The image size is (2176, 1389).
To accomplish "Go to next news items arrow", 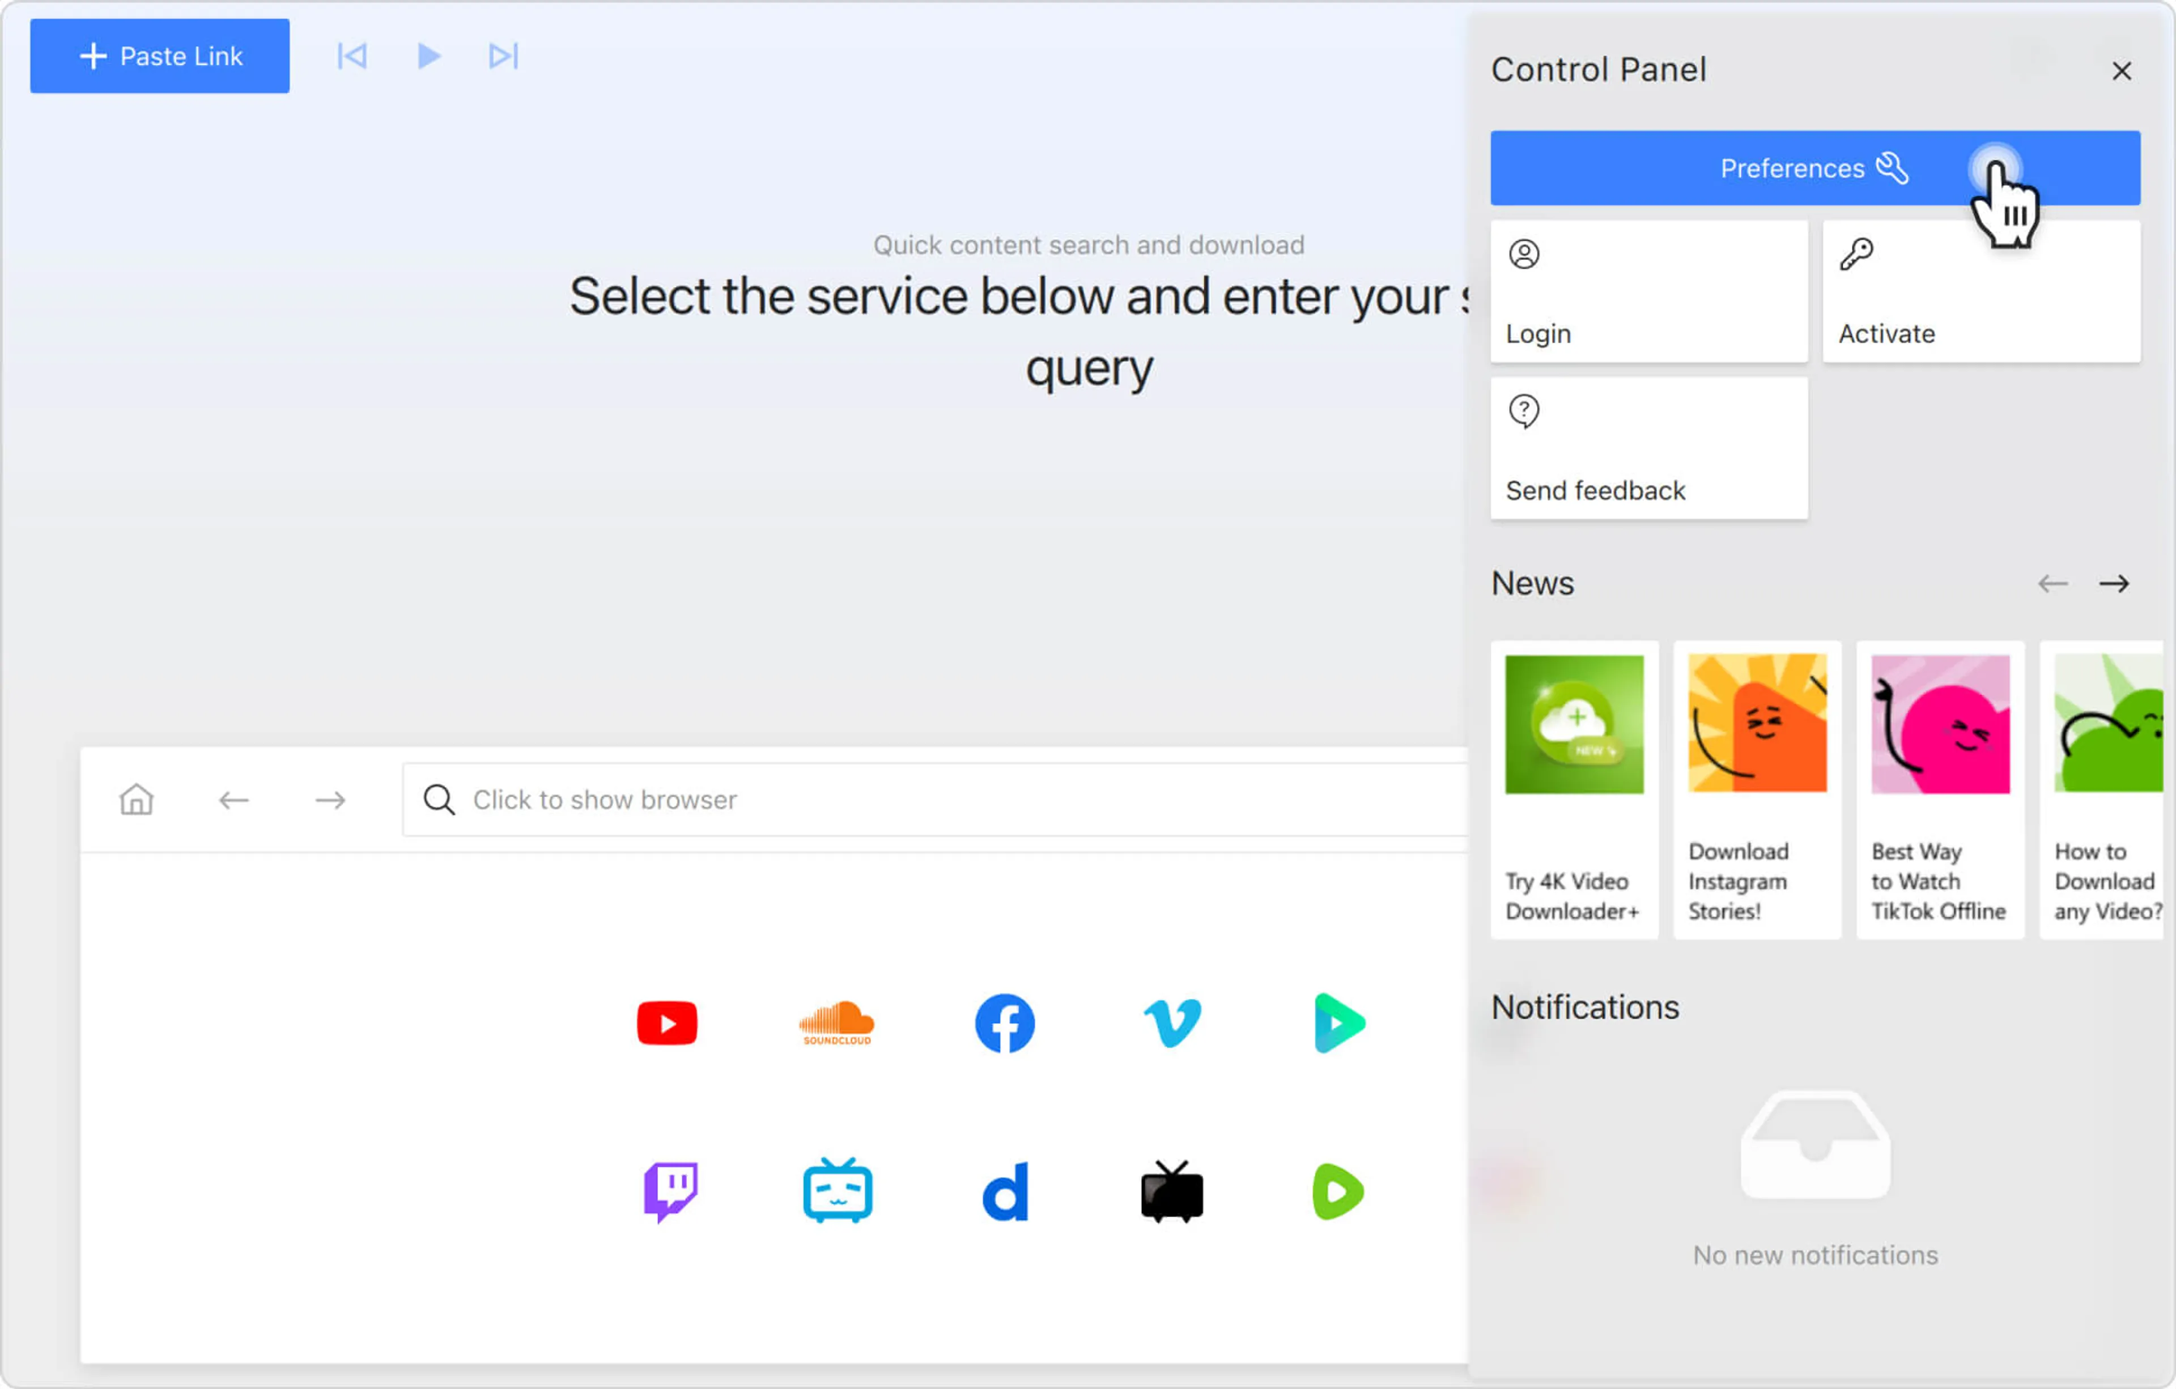I will click(x=2113, y=584).
